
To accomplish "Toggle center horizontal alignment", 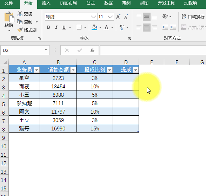I will [147, 27].
